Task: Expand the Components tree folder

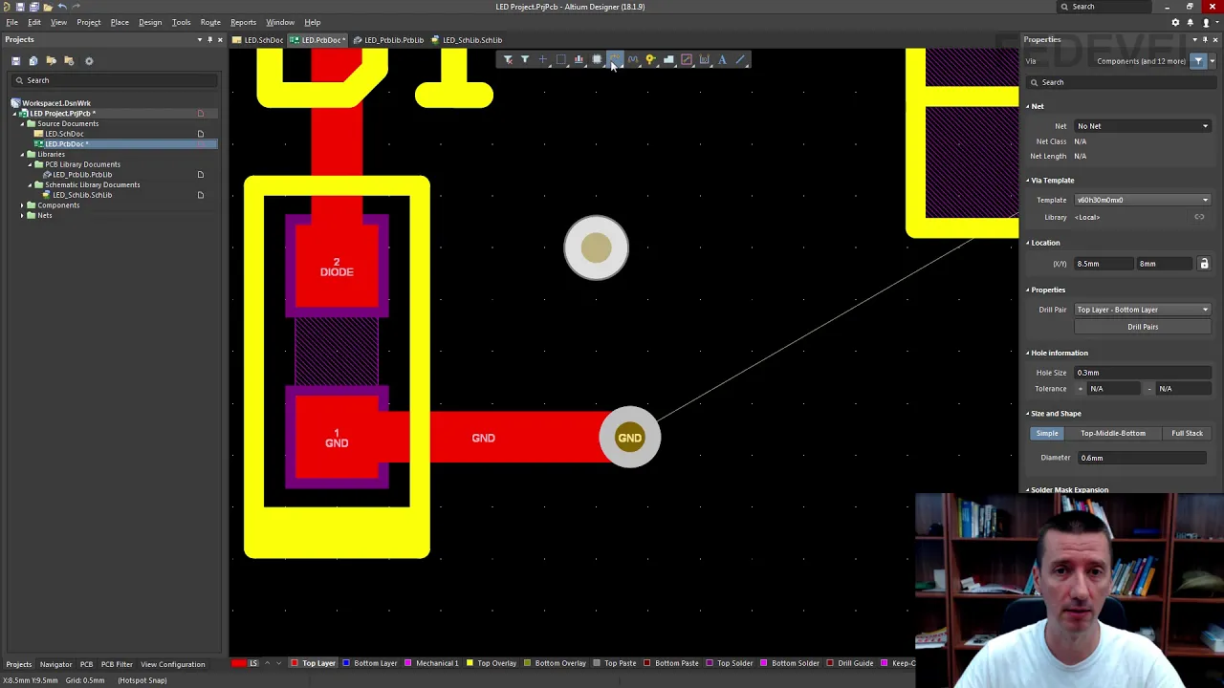Action: tap(22, 205)
